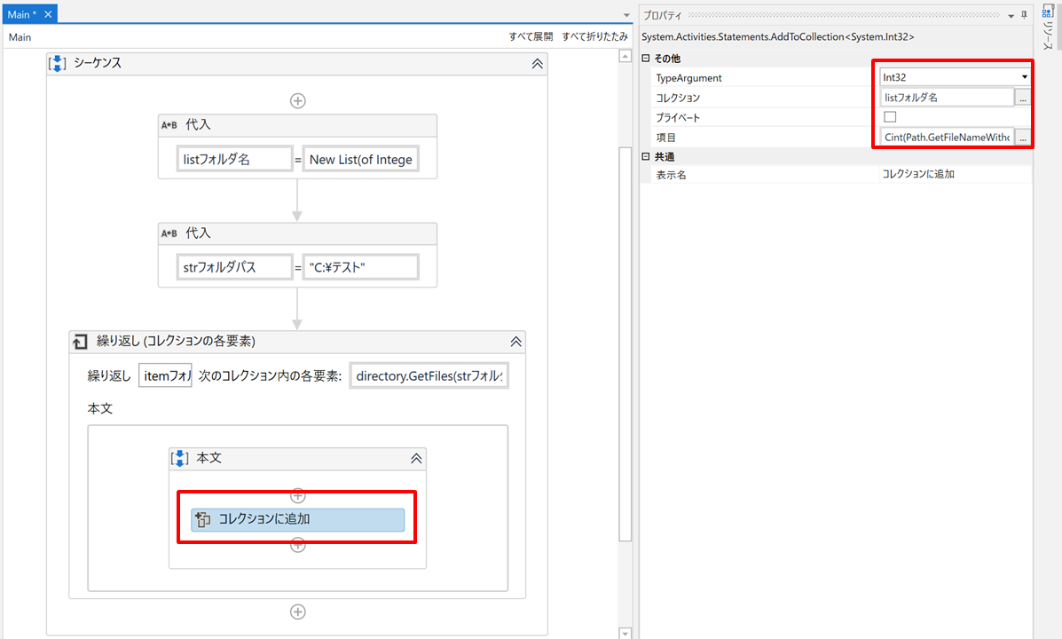
Task: Edit the 表示名 value コレクションに追加
Action: 955,174
